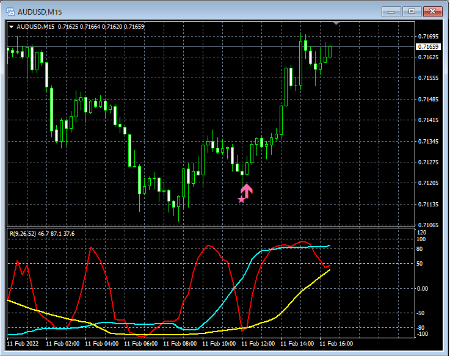Click the indicator scale value 120
This screenshot has width=450, height=356.
[421, 233]
